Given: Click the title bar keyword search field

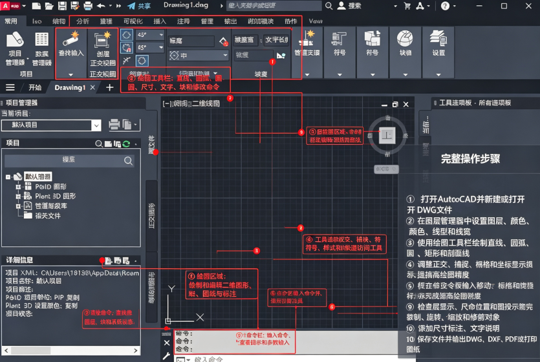Looking at the screenshot, I should pyautogui.click(x=274, y=6).
